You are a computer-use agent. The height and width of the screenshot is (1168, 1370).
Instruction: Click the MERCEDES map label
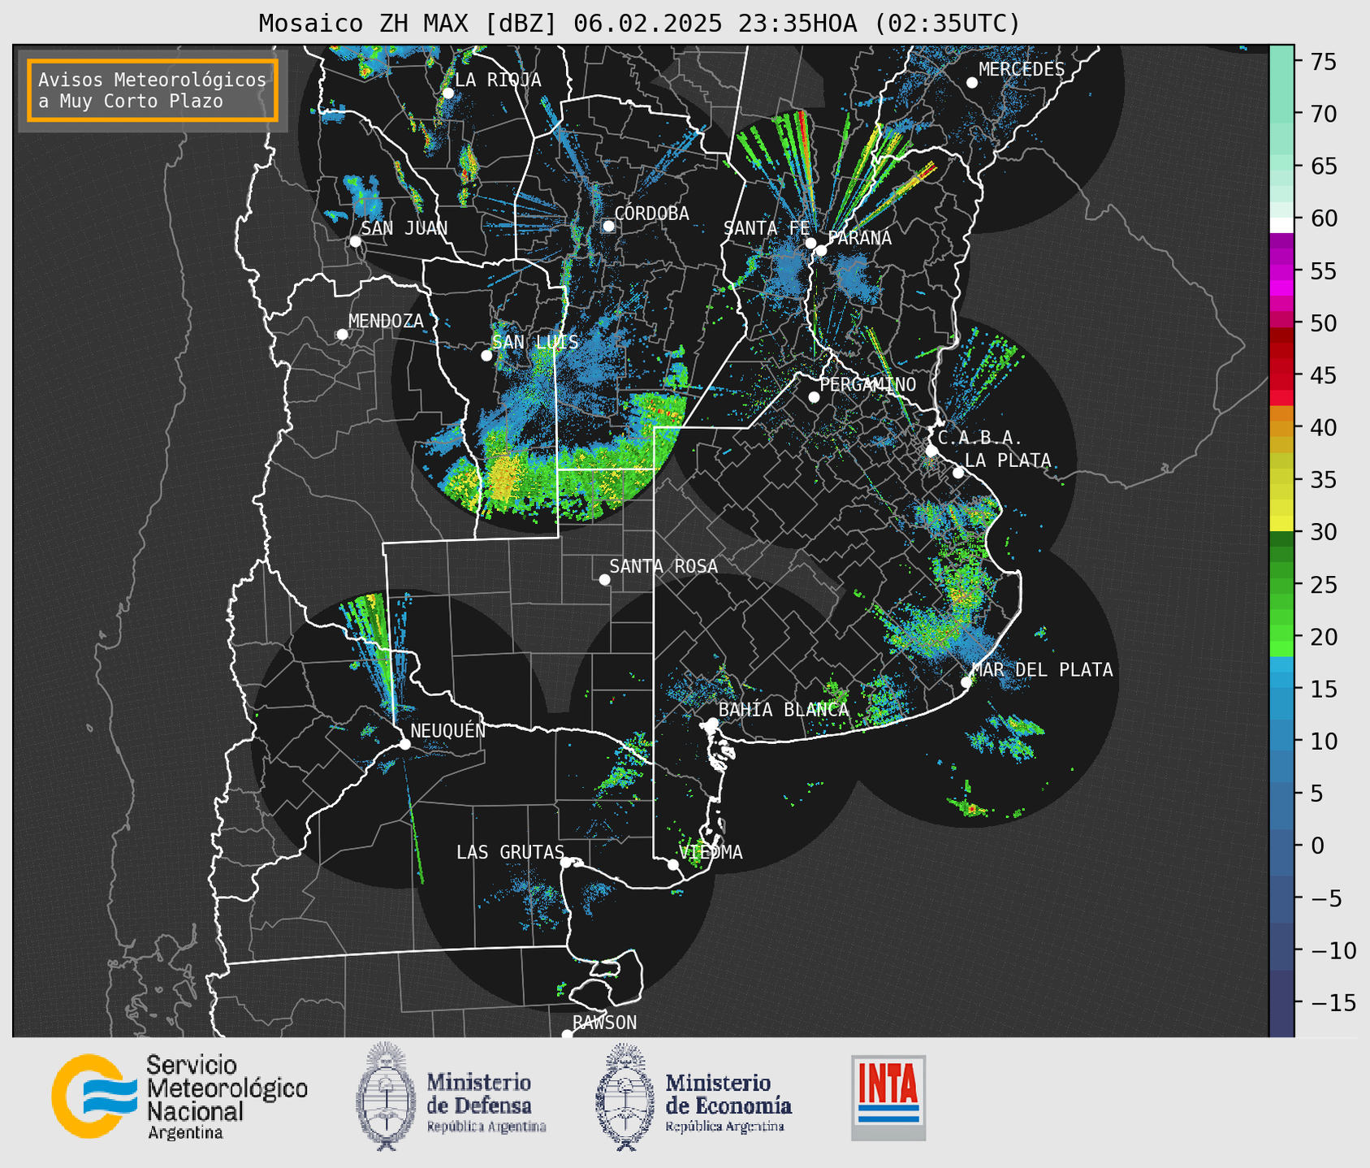pos(1022,70)
